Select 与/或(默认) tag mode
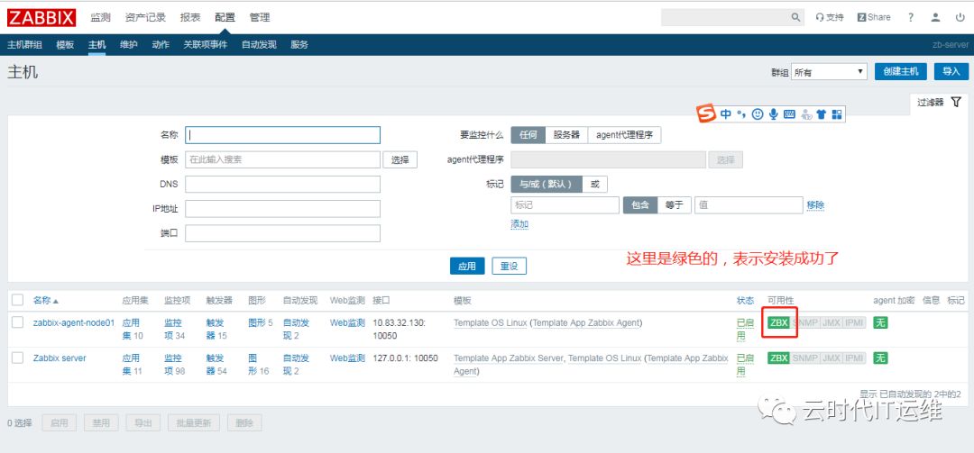Screen dimensions: 974x453 (547, 185)
